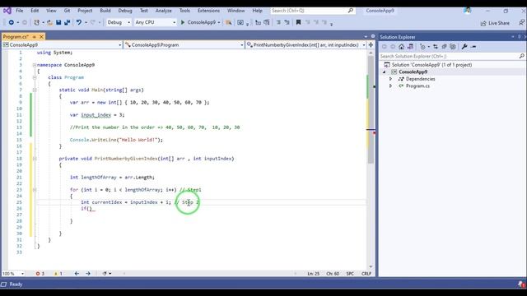Open the ConsoleApp9 project navigation dropdown

(63, 44)
